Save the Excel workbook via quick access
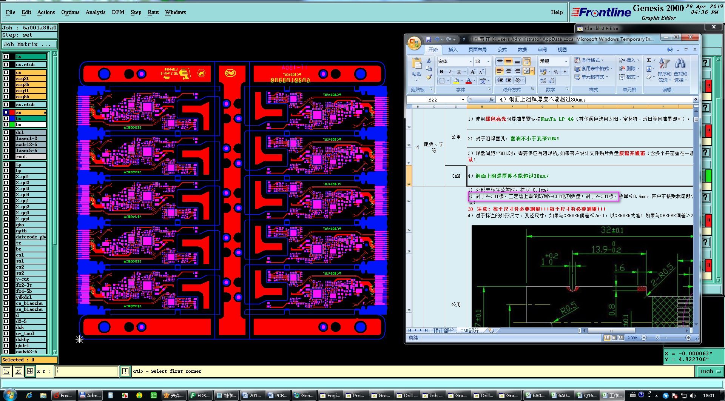 coord(429,39)
